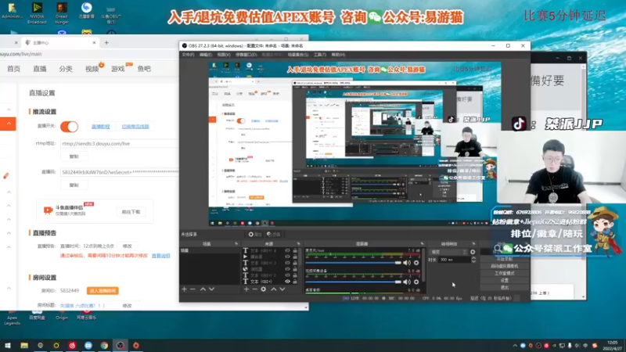Add a new source with the sources plus icon
This screenshot has height=352, width=626.
point(246,289)
